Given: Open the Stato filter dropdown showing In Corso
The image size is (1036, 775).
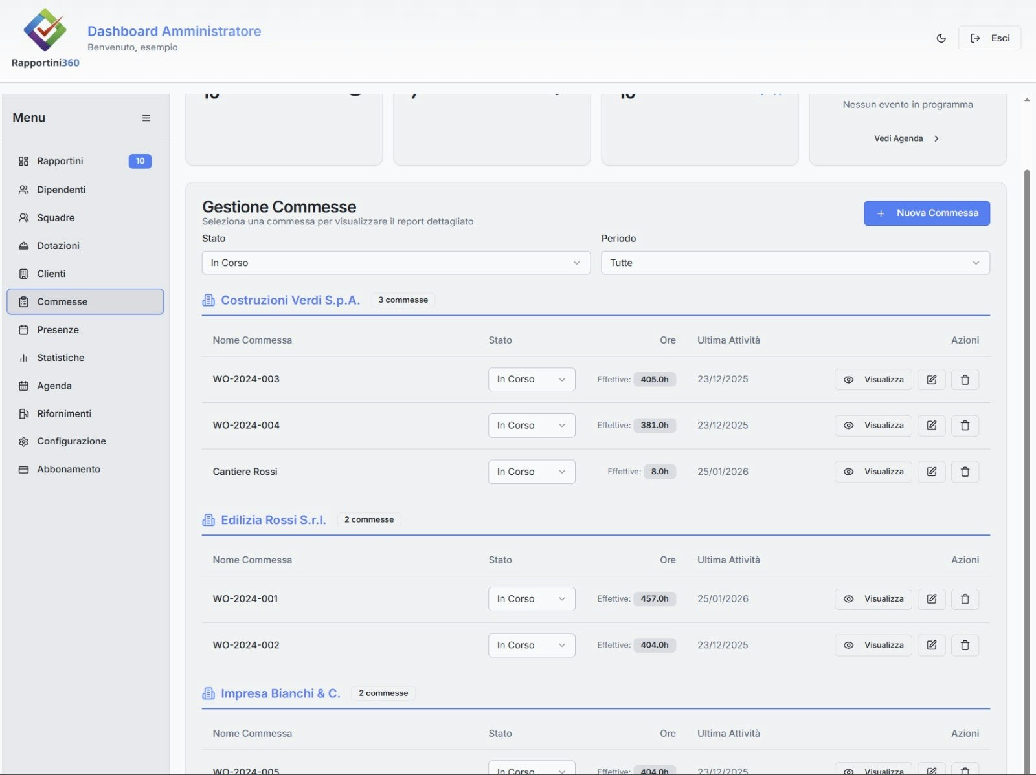Looking at the screenshot, I should coord(395,263).
